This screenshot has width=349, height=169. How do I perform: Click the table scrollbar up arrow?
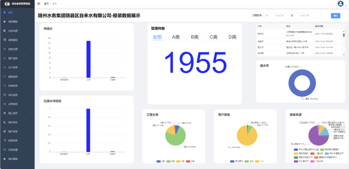[344, 31]
